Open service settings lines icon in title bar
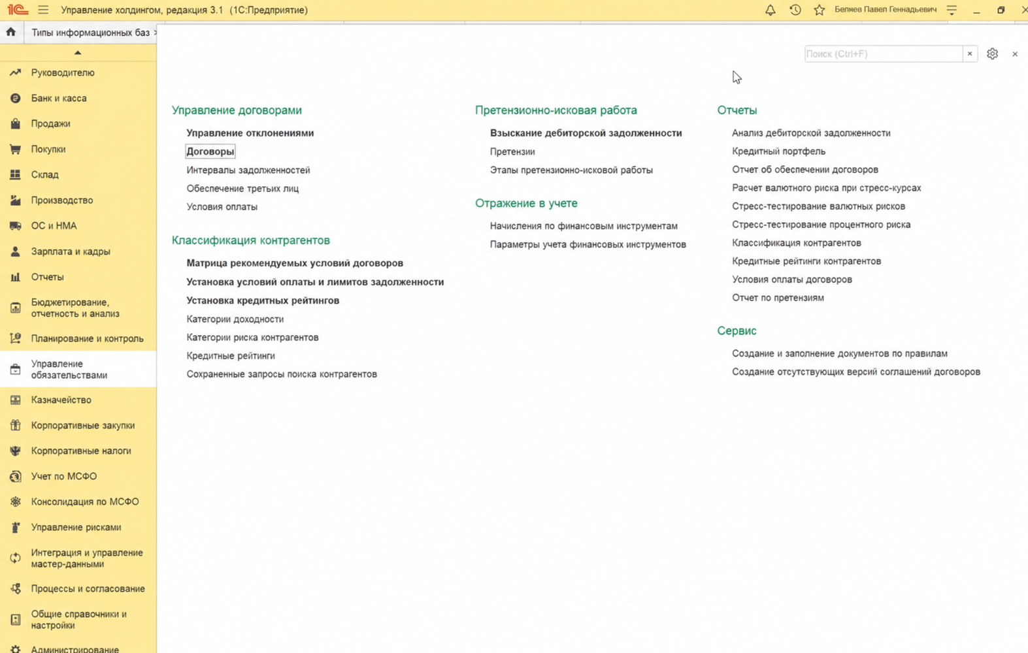The image size is (1028, 653). (x=952, y=10)
